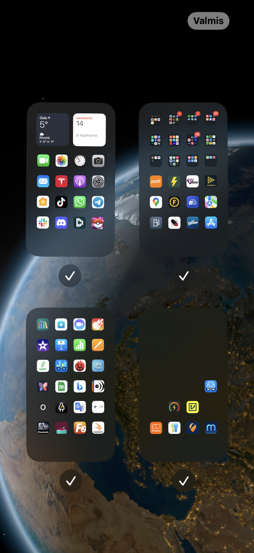Tap the Google Translate icon

tap(80, 407)
